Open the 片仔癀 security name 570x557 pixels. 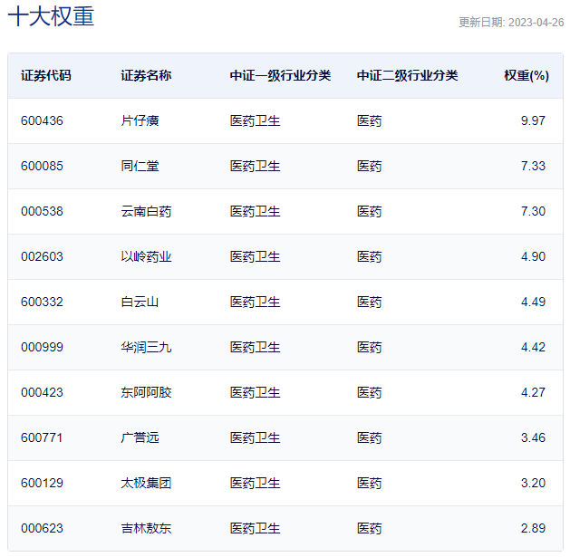pos(140,120)
